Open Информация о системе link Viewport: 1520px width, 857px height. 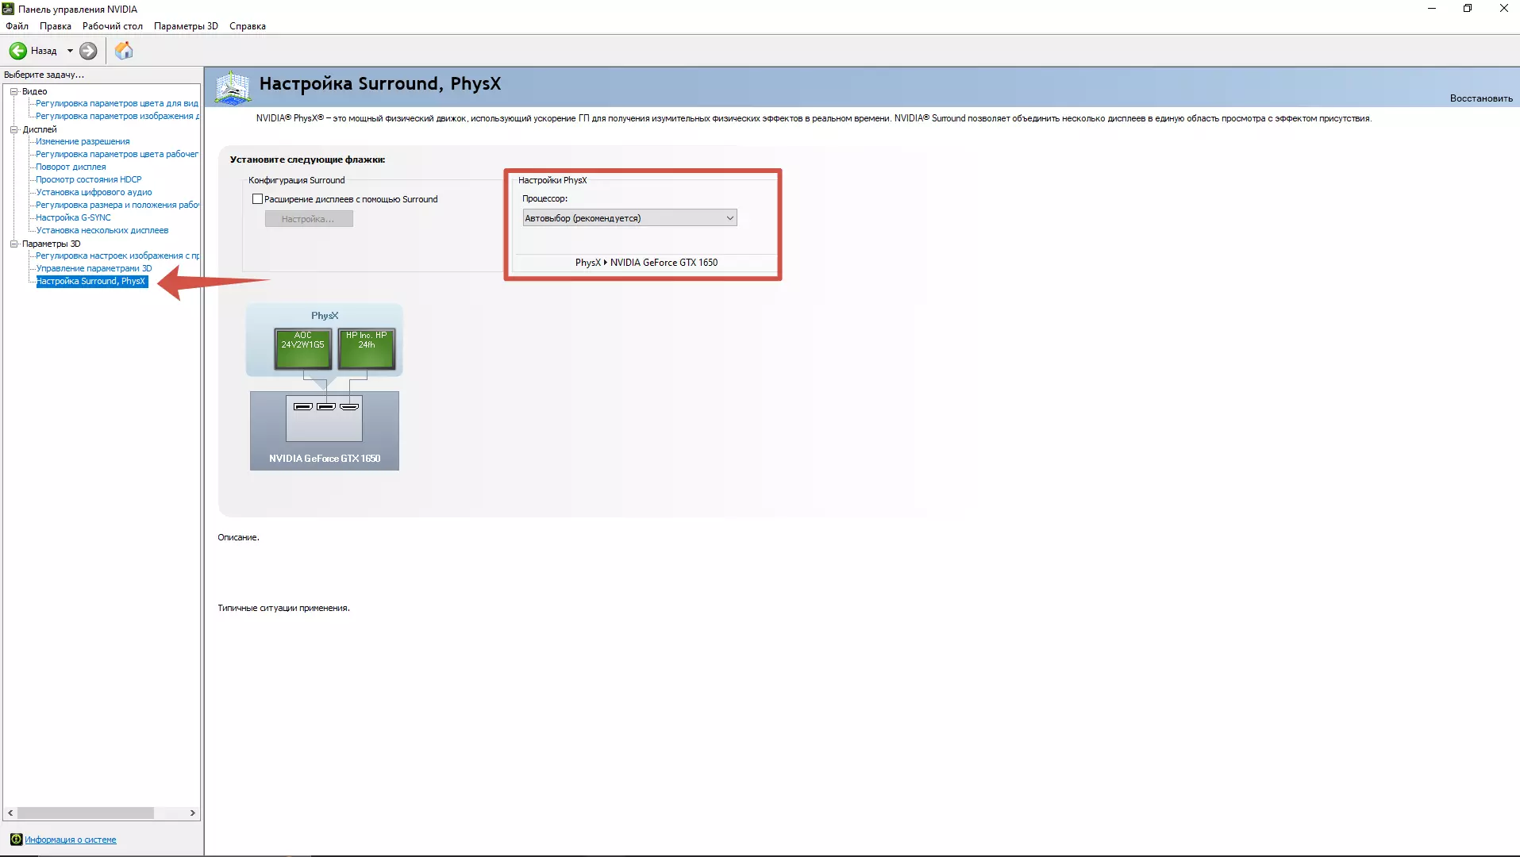tap(71, 840)
